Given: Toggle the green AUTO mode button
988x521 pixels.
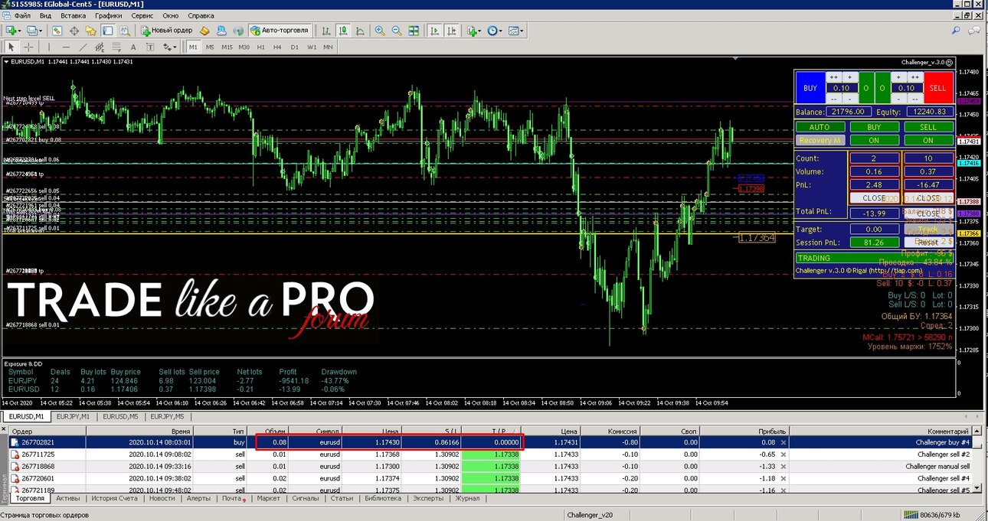Looking at the screenshot, I should (820, 127).
